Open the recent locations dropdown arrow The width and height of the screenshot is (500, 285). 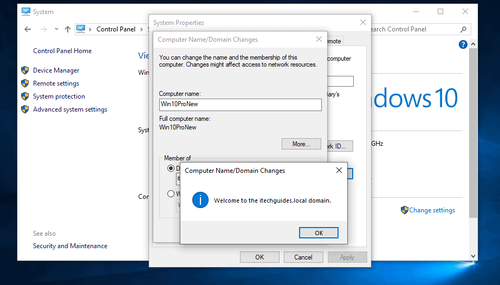[x=56, y=29]
